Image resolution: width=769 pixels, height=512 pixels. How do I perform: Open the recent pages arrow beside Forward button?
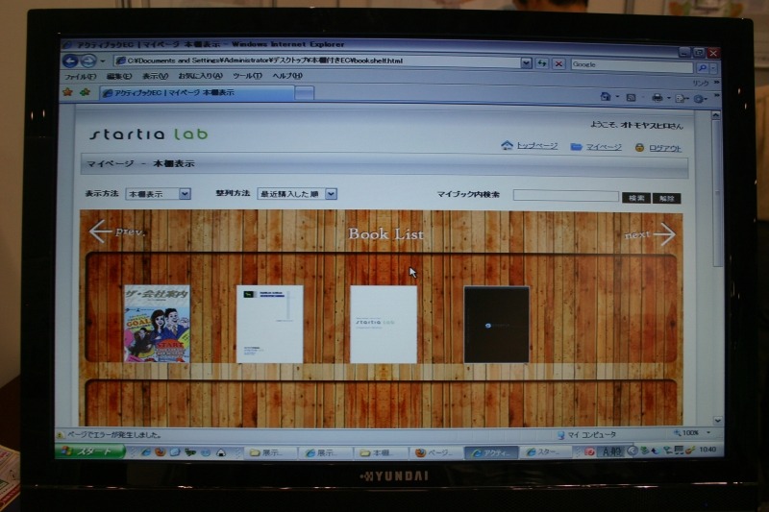tap(103, 61)
